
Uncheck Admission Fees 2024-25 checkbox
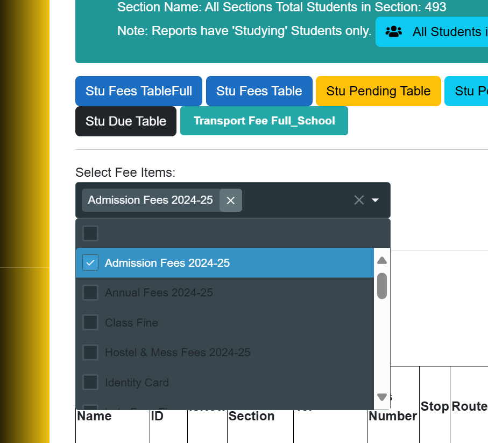pos(90,263)
